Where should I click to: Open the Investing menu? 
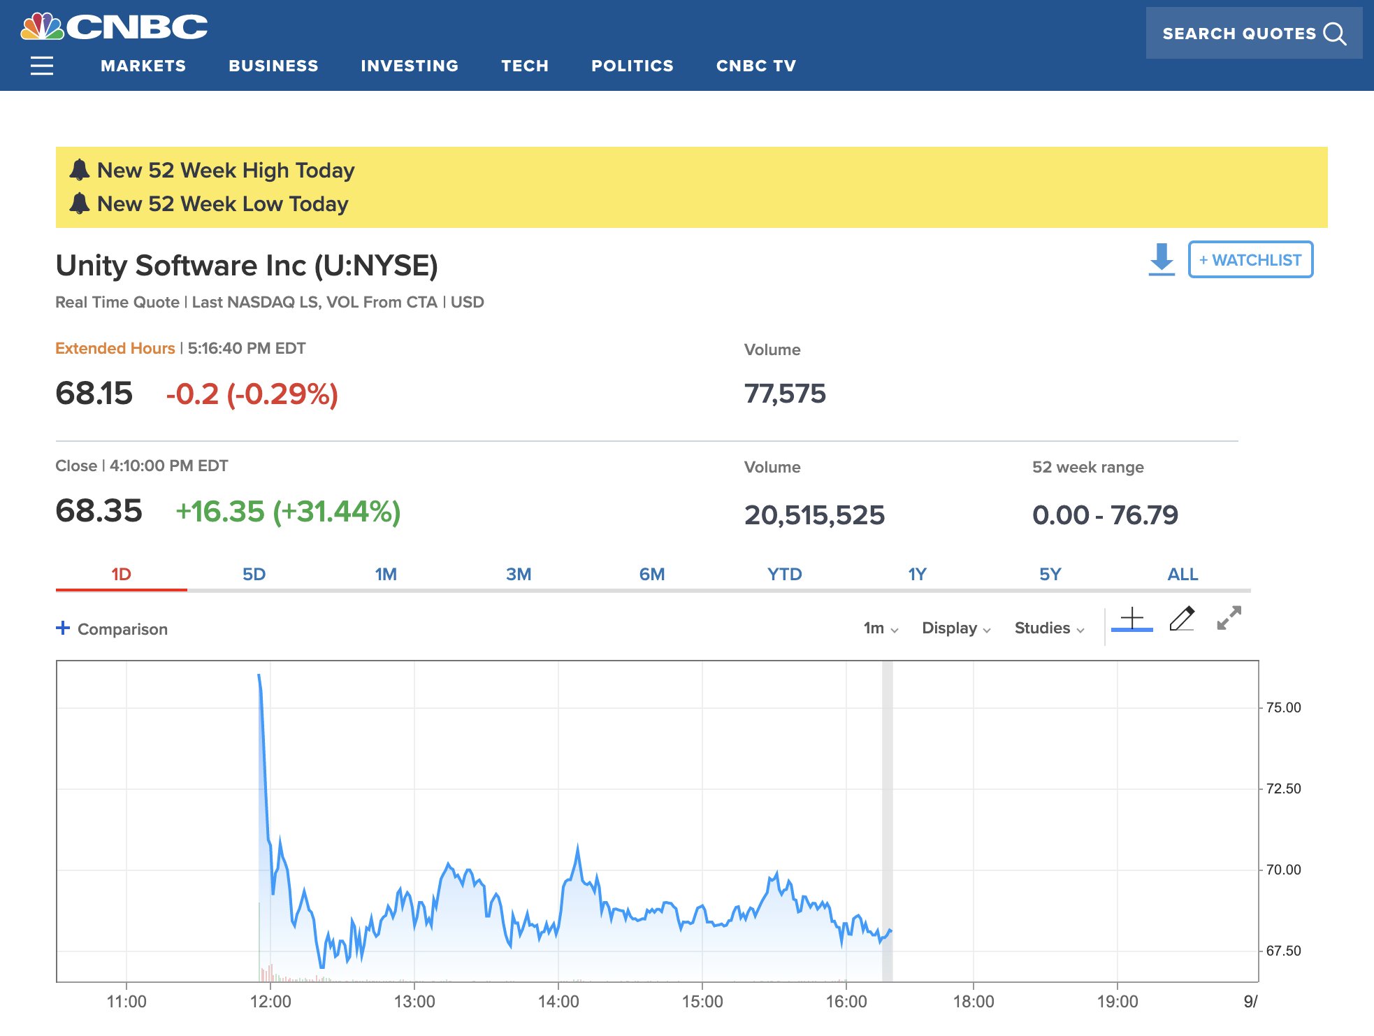[x=410, y=66]
